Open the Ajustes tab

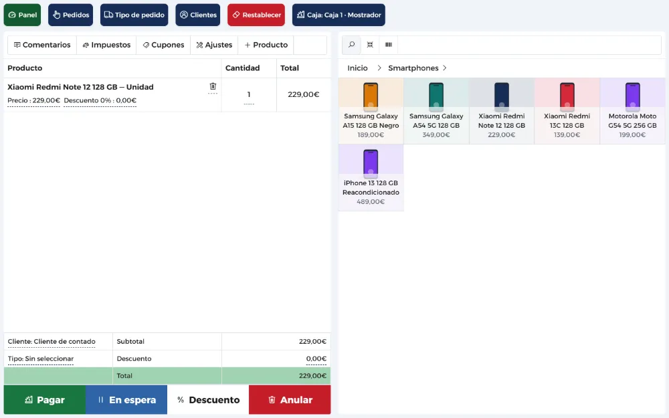click(214, 45)
